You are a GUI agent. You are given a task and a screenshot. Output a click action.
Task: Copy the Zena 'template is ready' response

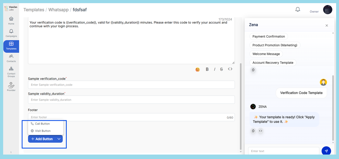tap(253, 131)
